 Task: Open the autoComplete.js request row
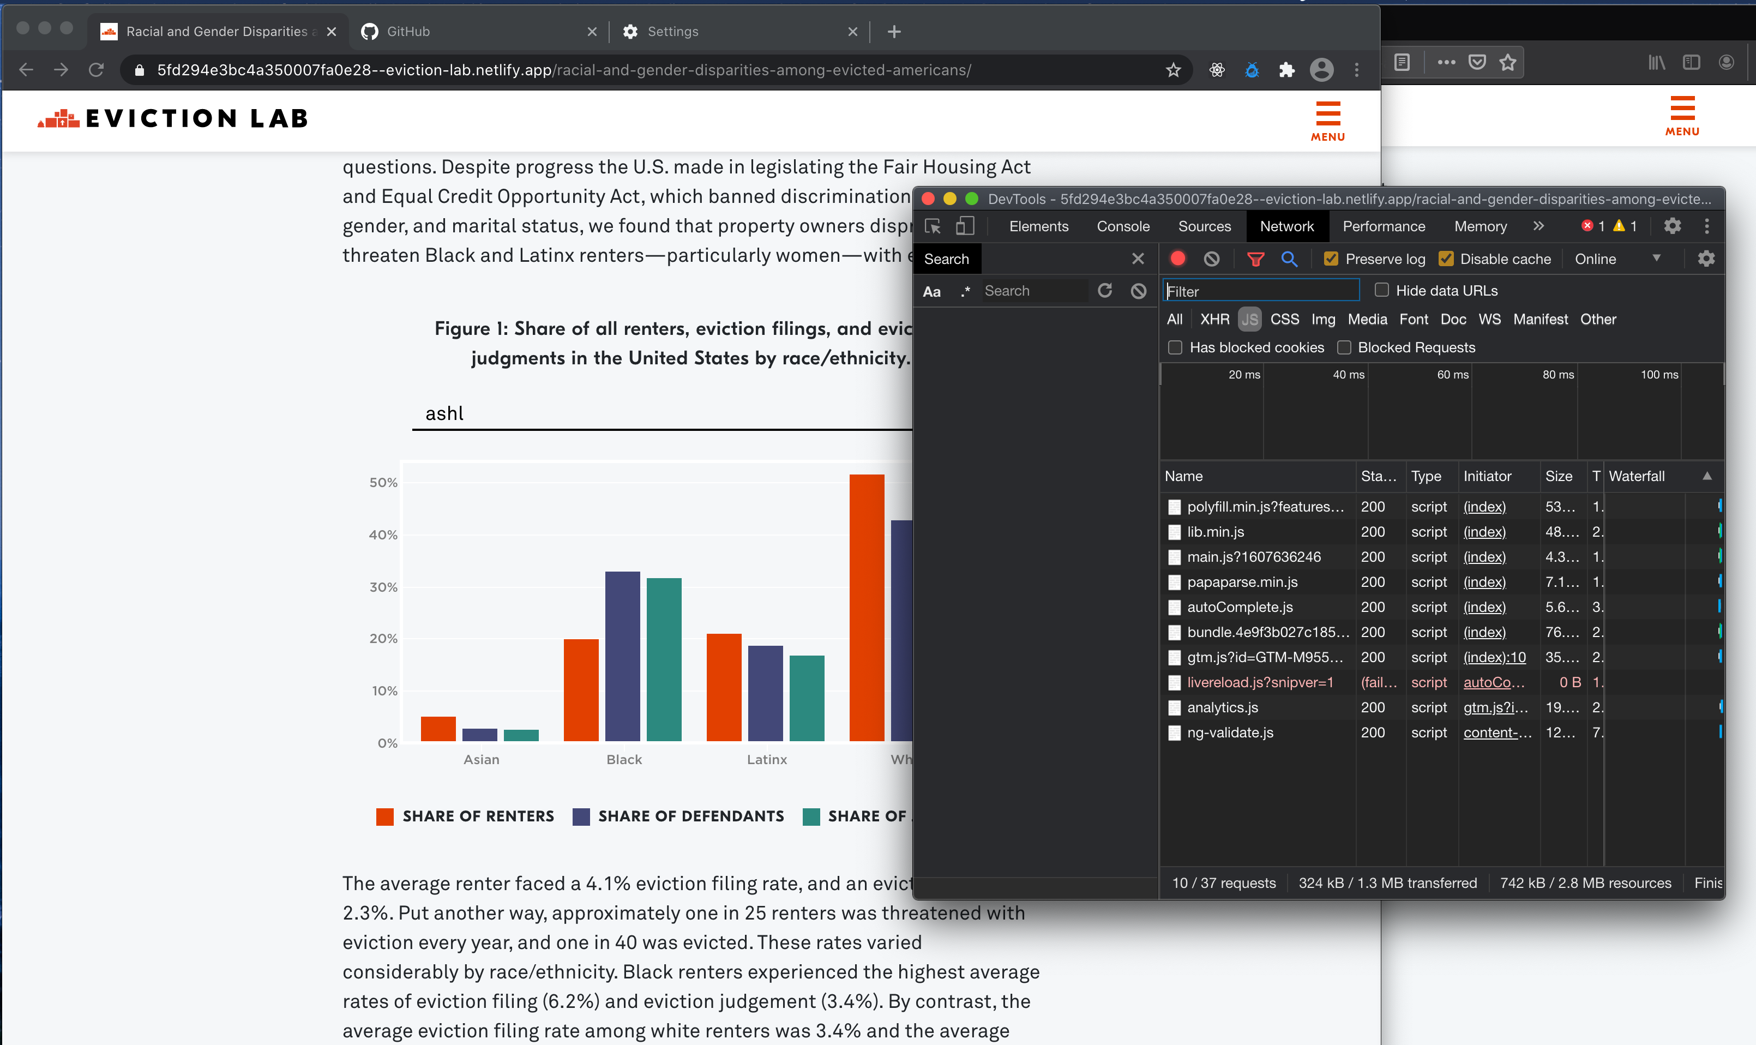[x=1239, y=607]
